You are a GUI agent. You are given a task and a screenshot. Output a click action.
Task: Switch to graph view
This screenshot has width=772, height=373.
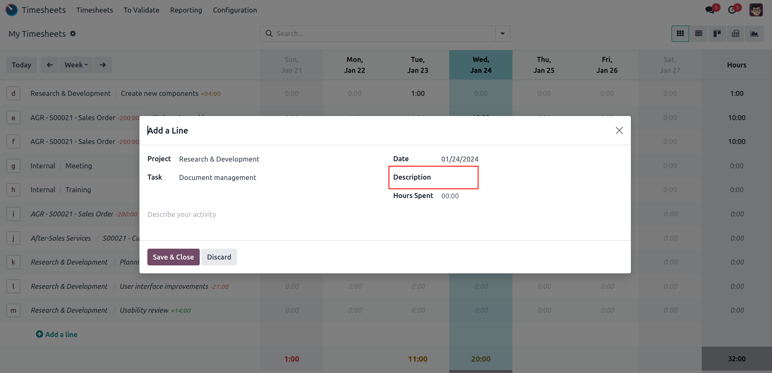pos(754,33)
